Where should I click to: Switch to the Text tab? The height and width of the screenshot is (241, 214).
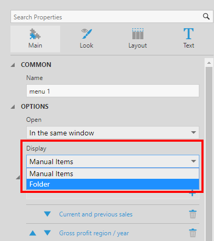188,39
